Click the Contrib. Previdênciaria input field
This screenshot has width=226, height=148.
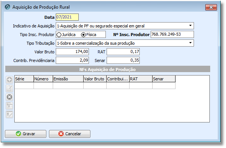[72, 60]
